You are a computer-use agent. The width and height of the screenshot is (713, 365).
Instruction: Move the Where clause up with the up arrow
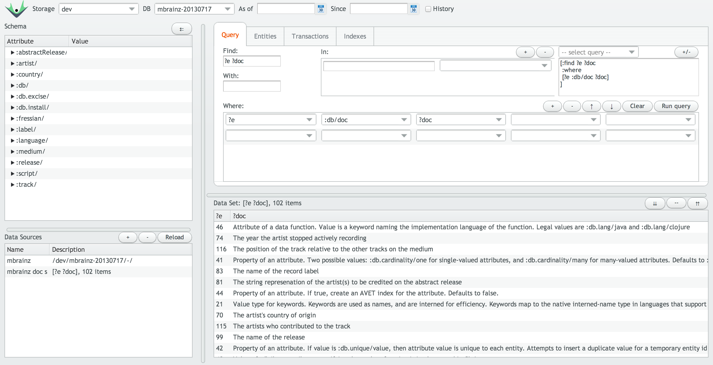coord(591,106)
